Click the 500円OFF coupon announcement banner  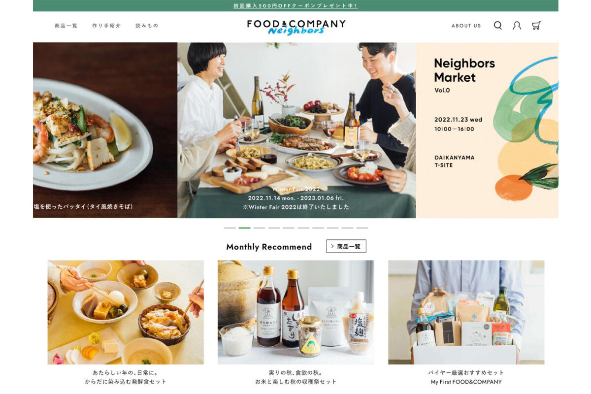295,6
